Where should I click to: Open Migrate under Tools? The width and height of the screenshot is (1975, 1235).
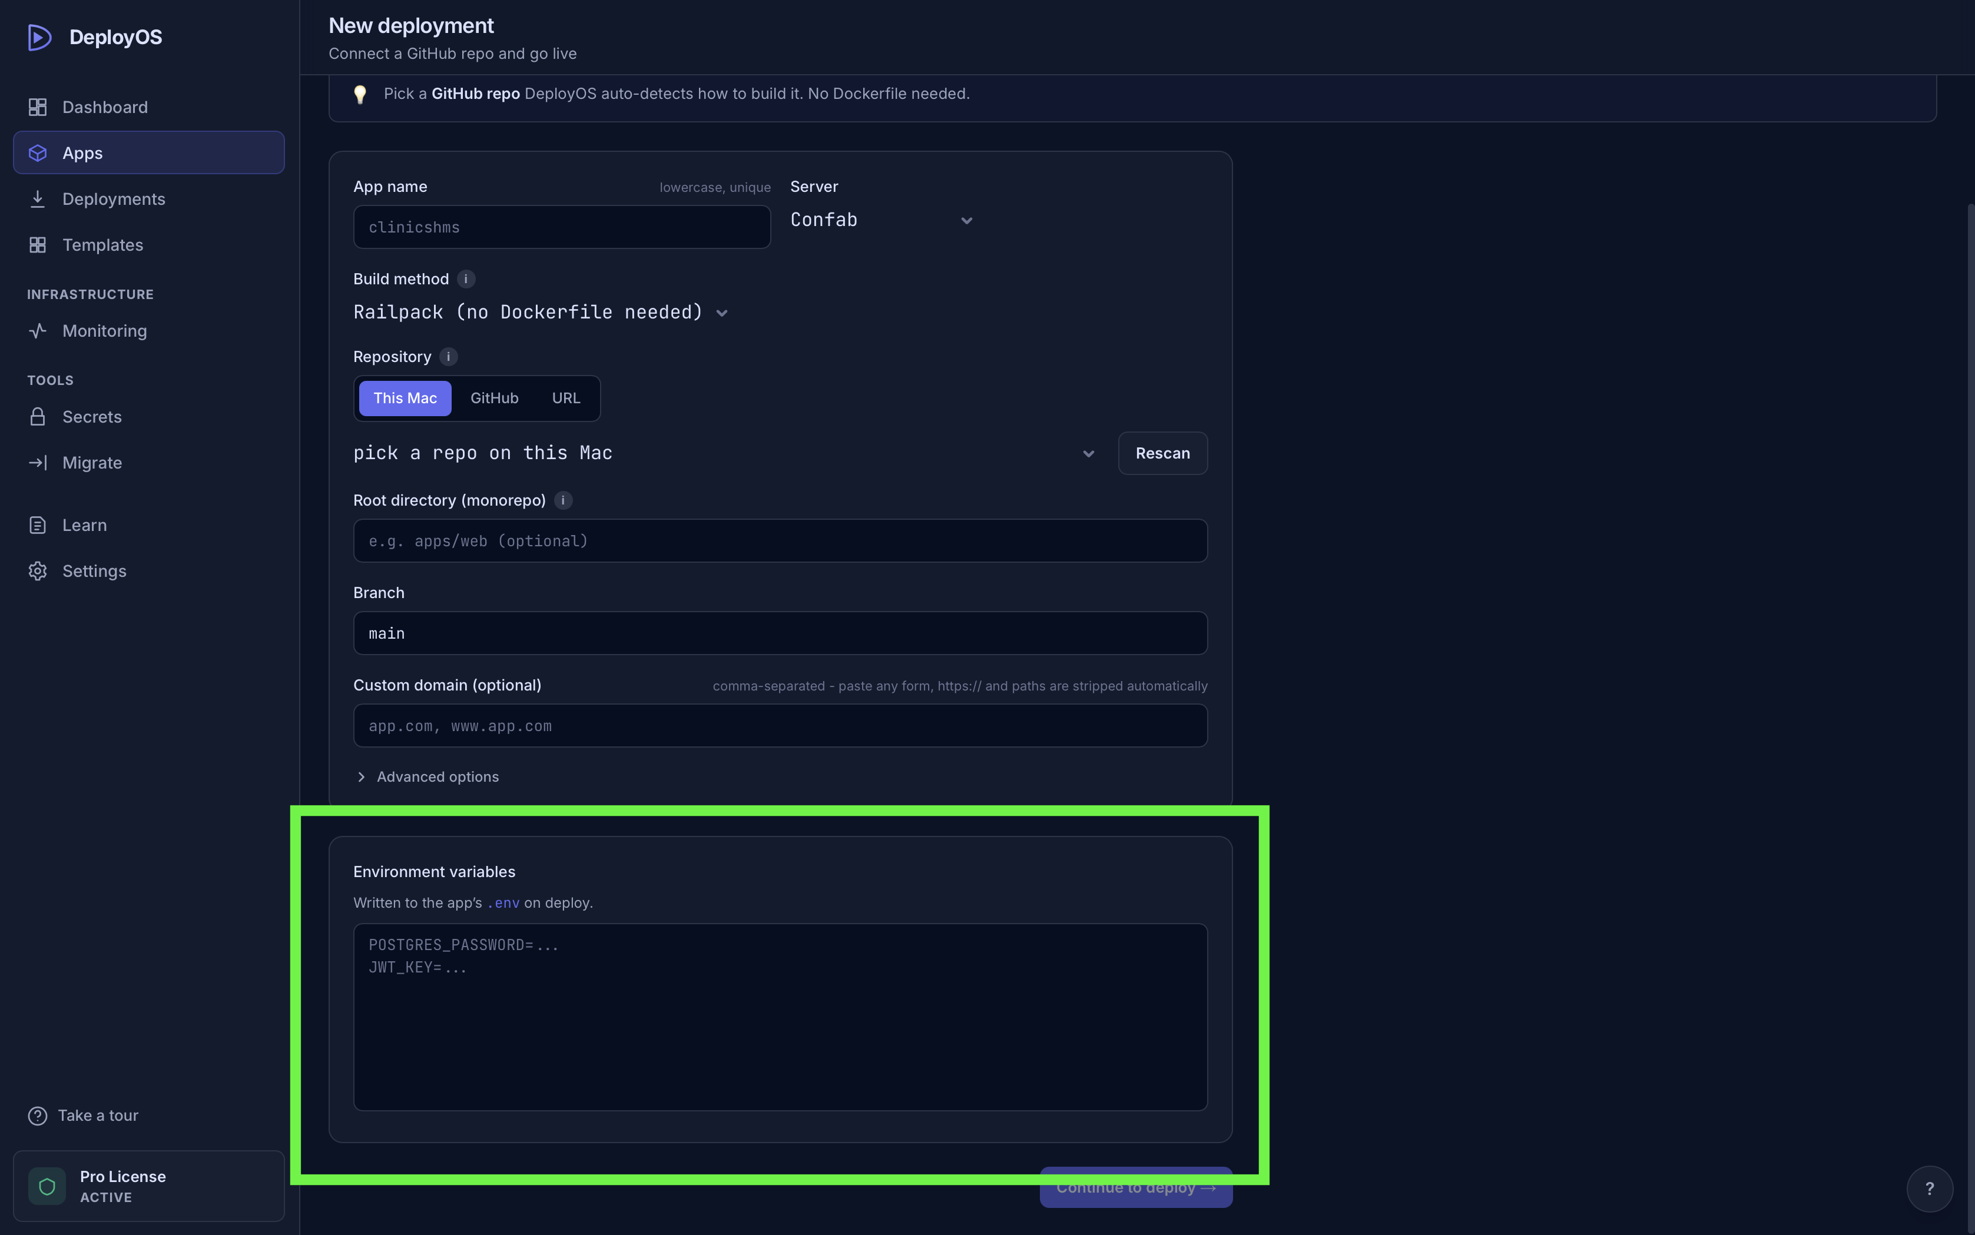tap(149, 462)
